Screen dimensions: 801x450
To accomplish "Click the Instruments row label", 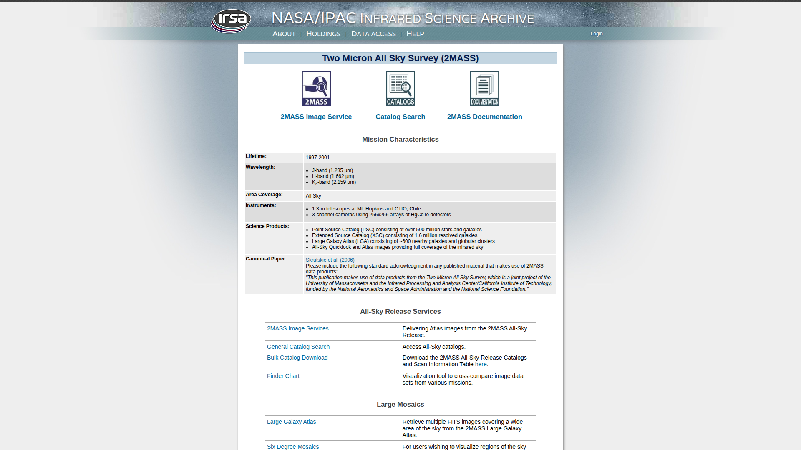I will [x=261, y=205].
